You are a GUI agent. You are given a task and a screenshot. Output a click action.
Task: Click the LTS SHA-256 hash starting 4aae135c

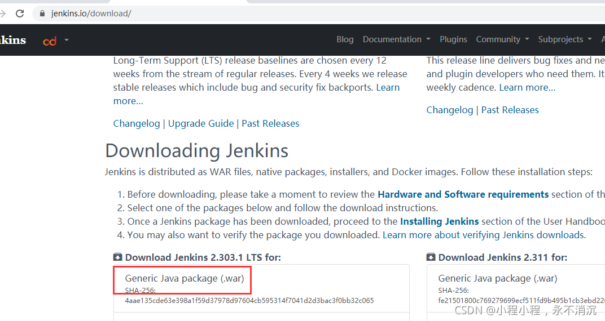pos(249,301)
